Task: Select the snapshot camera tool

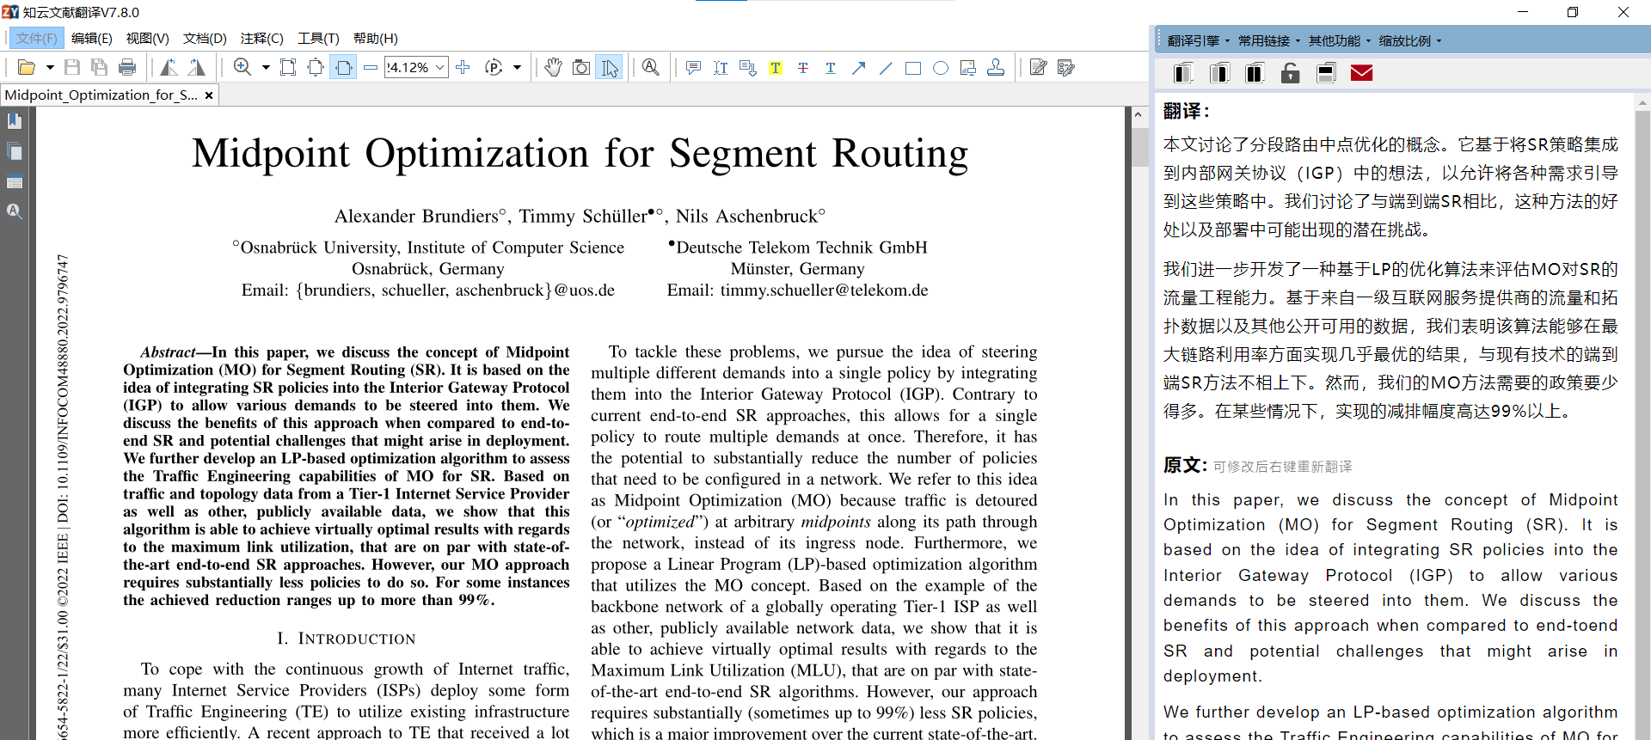Action: [581, 68]
